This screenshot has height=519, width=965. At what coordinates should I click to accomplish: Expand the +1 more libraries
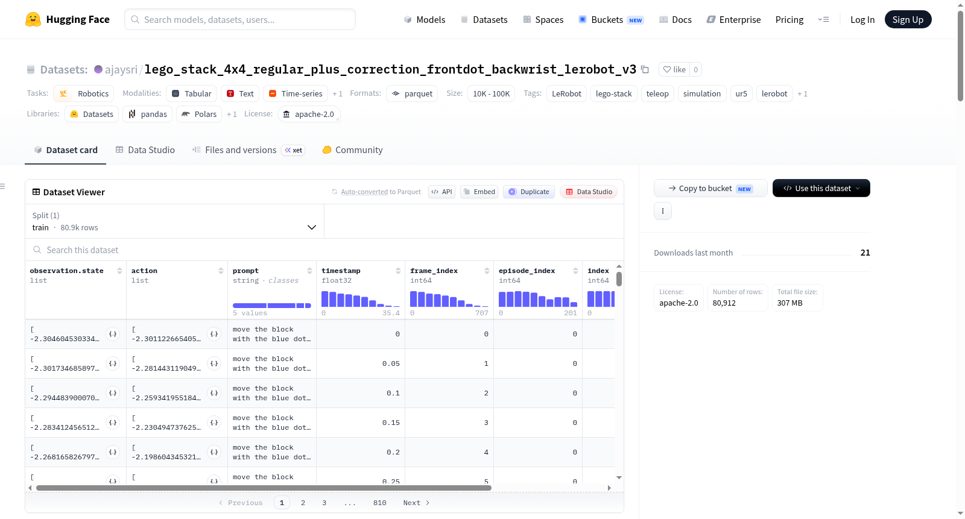232,115
